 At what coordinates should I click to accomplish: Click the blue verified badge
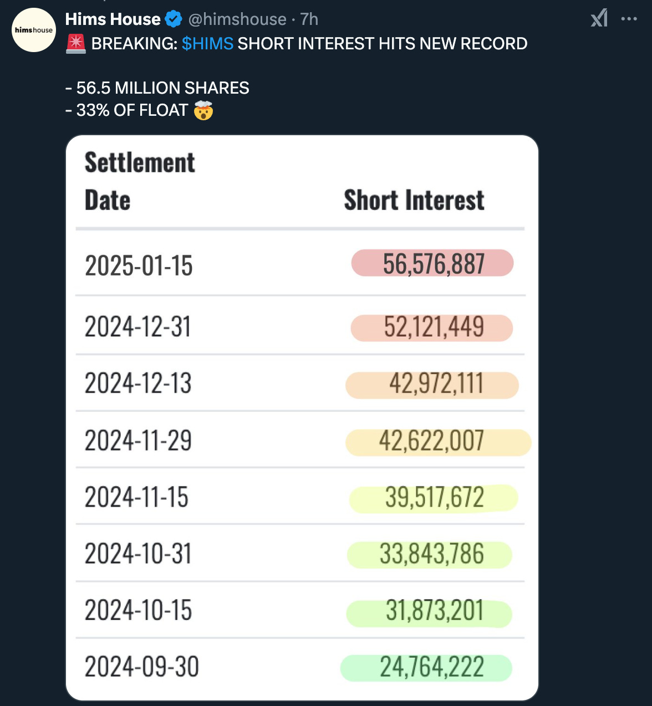(174, 19)
